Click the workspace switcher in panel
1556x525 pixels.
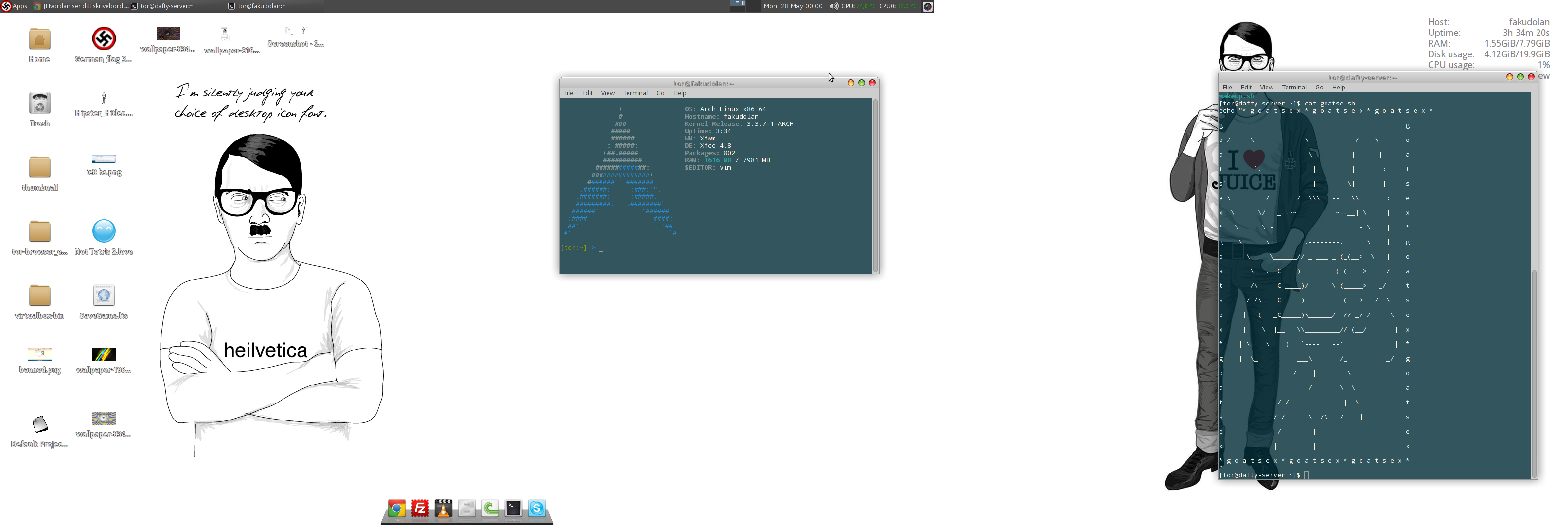(x=745, y=6)
